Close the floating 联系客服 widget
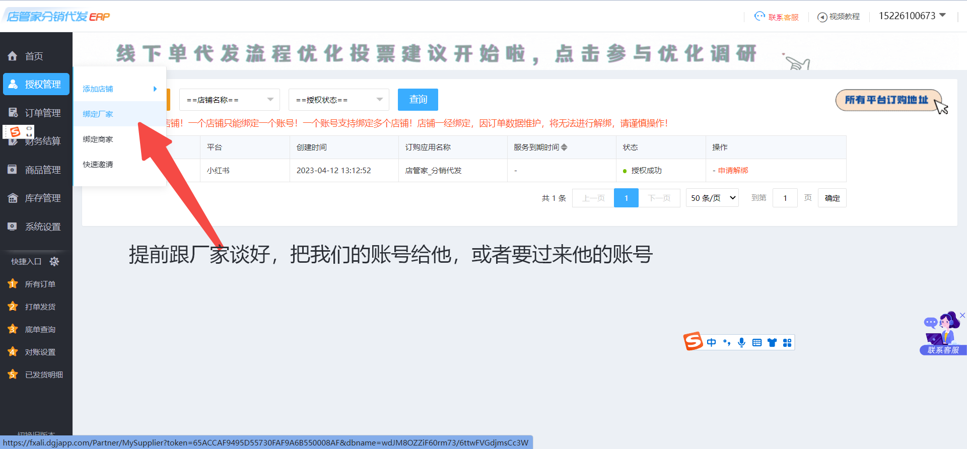Image resolution: width=967 pixels, height=449 pixels. coord(962,315)
